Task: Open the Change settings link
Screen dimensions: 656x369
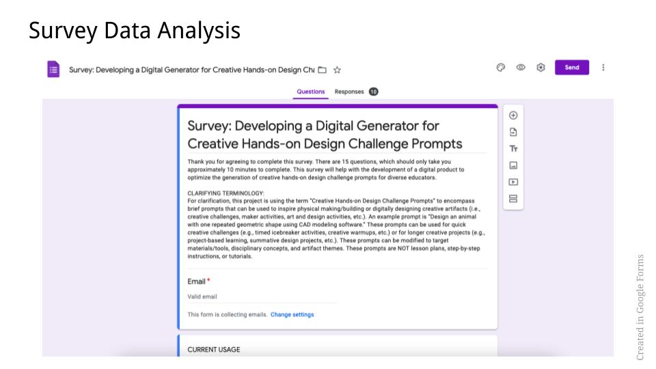Action: (292, 315)
